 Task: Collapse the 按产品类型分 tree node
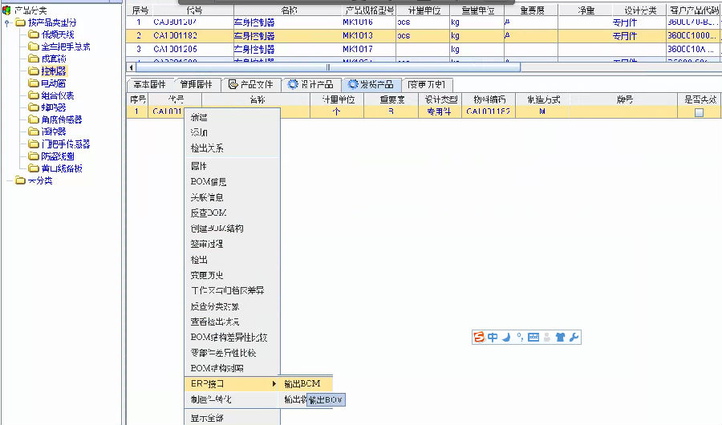coord(7,22)
